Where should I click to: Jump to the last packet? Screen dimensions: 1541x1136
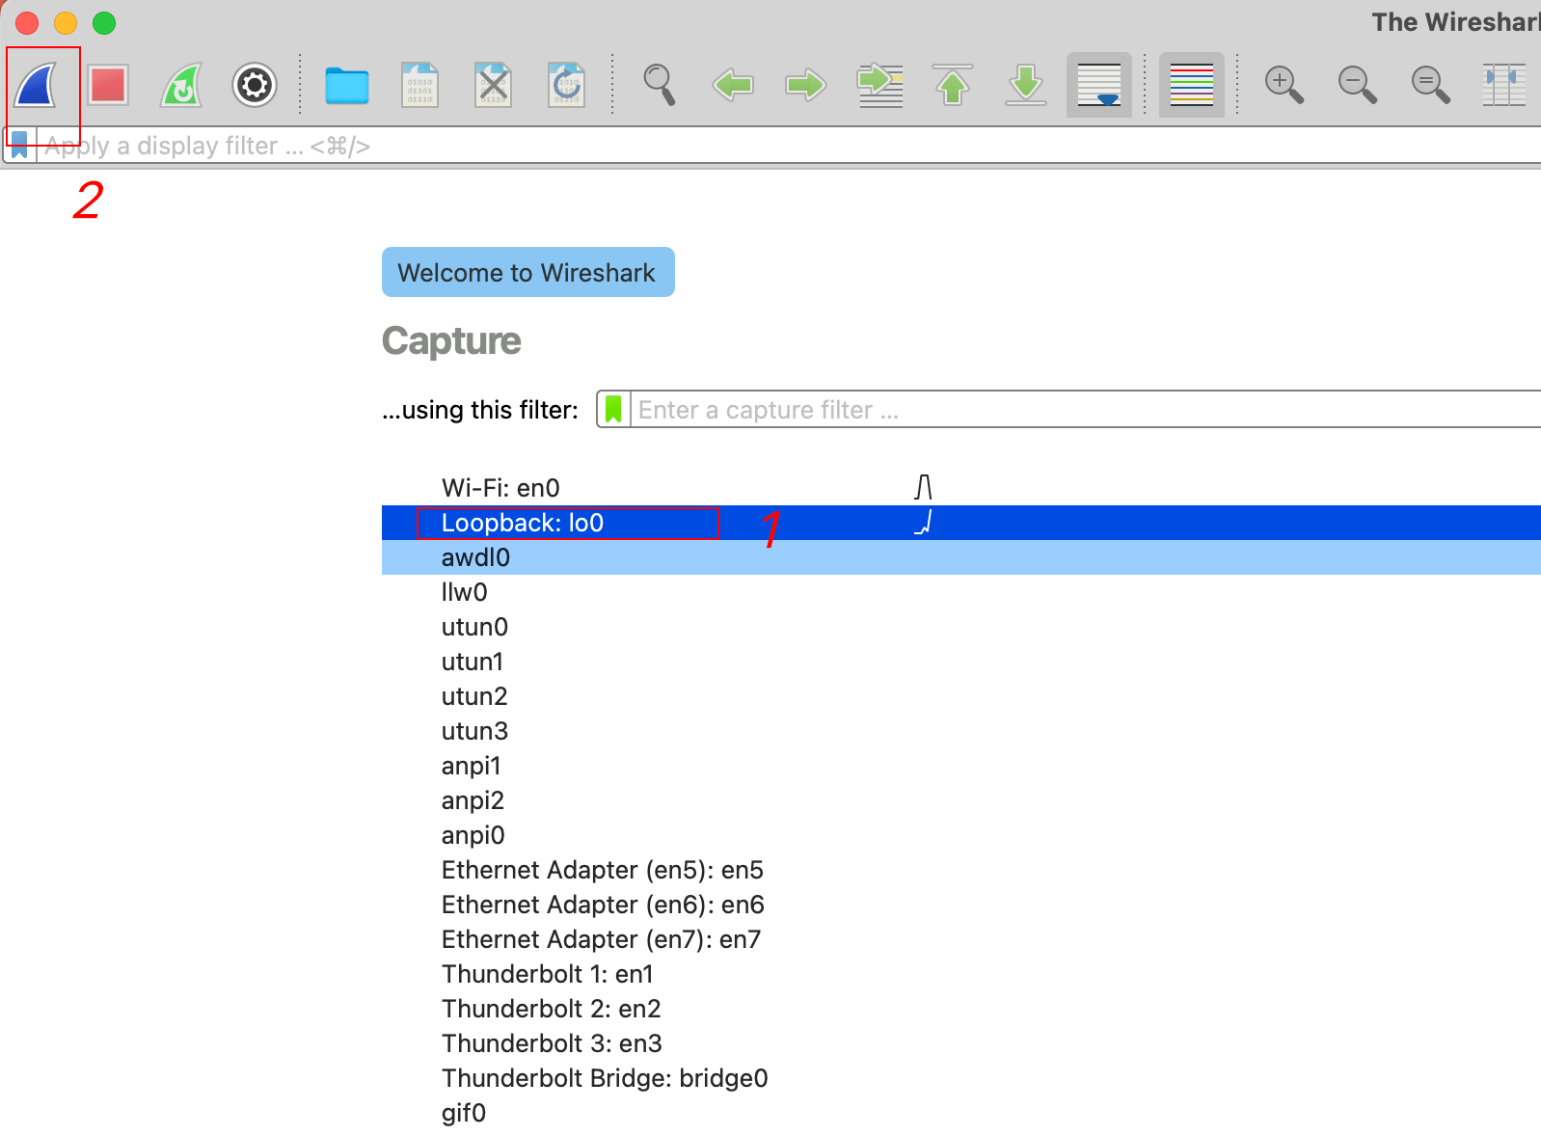[x=1026, y=85]
